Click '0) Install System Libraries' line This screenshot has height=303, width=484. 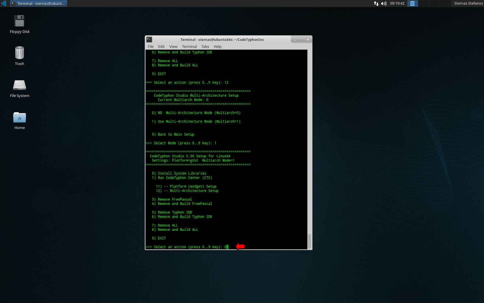(x=179, y=173)
